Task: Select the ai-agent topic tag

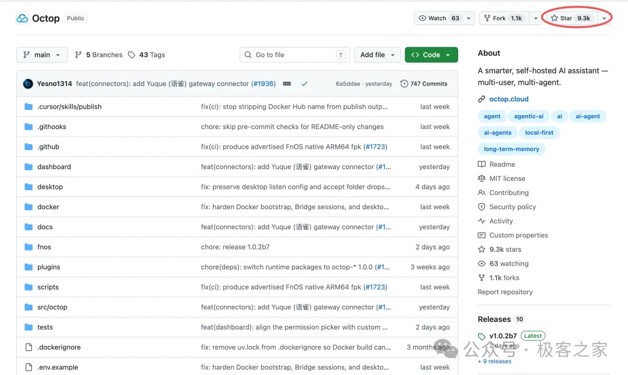Action: pyautogui.click(x=588, y=116)
